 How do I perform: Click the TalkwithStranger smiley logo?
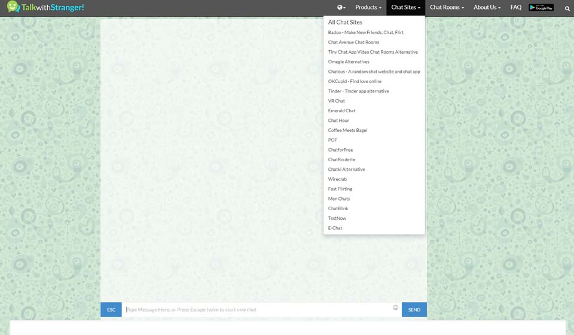(x=13, y=8)
